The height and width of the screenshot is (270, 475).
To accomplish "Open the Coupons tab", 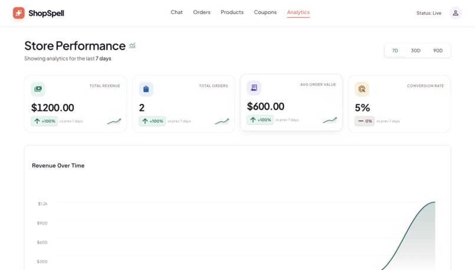I will [265, 12].
